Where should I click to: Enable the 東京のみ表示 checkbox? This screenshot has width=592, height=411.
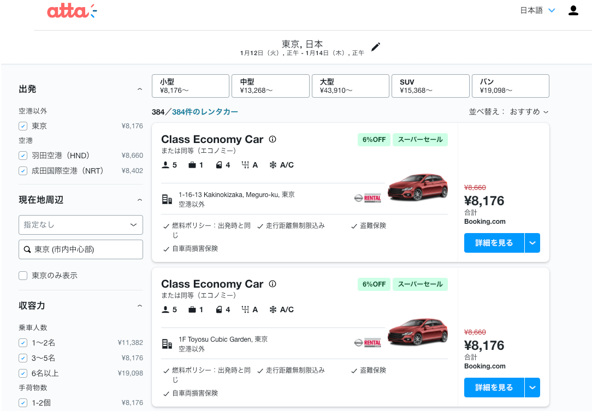click(23, 276)
